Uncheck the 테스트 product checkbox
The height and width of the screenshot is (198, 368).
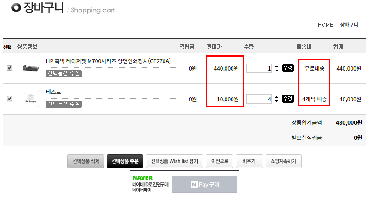[x=10, y=98]
